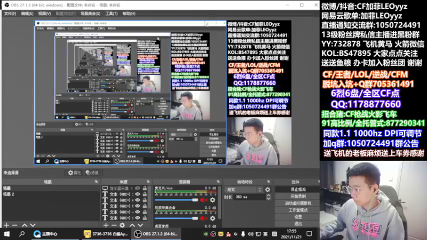Open 麦克风/Aux mixer settings gear
Viewport: 427px width, 240px height.
(212, 200)
